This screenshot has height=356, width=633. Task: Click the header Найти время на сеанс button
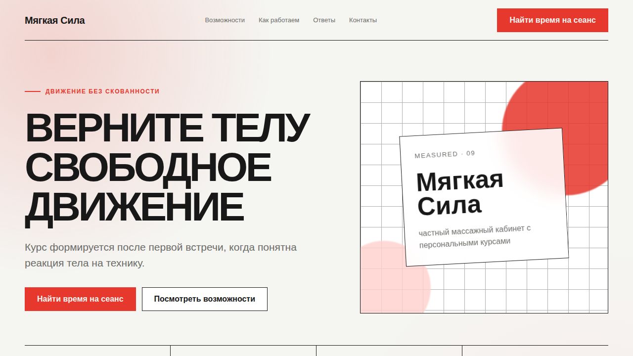[x=552, y=20]
